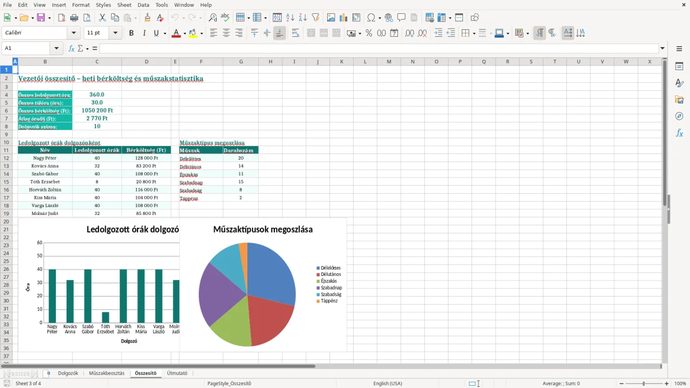This screenshot has width=690, height=388.
Task: Click the Insert Comment icon
Action: pyautogui.click(x=401, y=18)
